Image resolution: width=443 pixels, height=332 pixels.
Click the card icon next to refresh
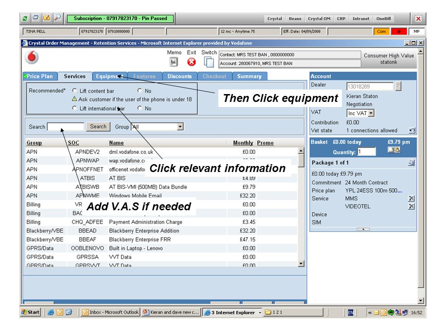pos(36,18)
